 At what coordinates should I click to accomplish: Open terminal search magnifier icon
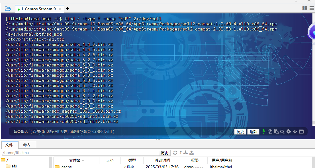click(x=282, y=132)
